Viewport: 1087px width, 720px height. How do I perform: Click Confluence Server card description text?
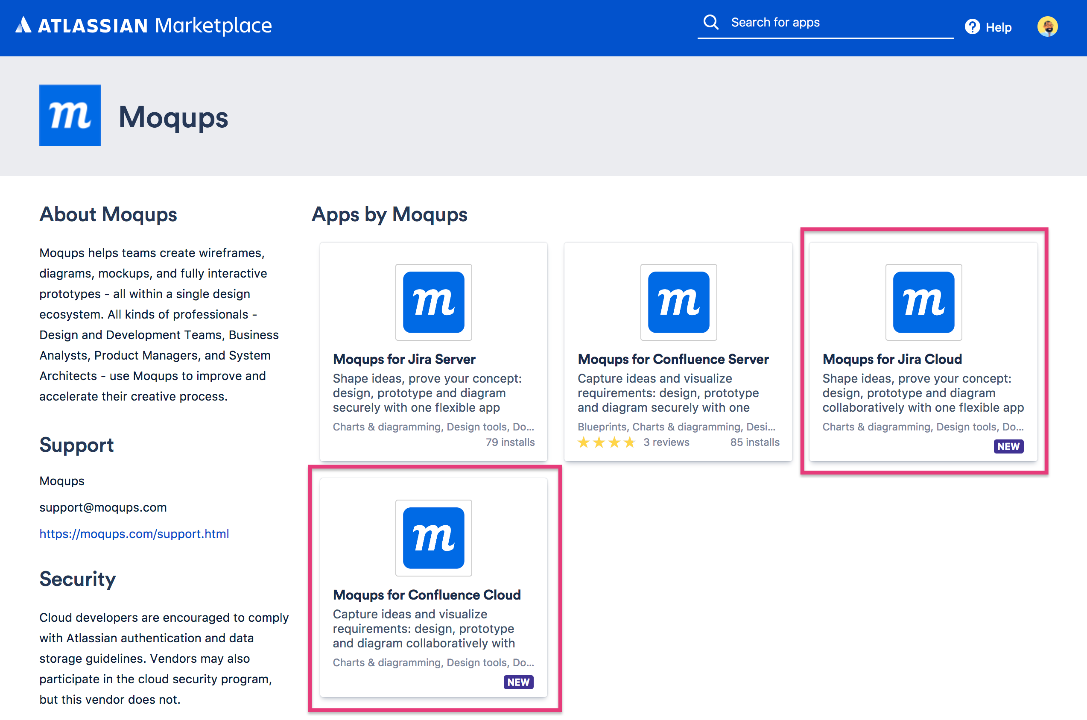[668, 393]
